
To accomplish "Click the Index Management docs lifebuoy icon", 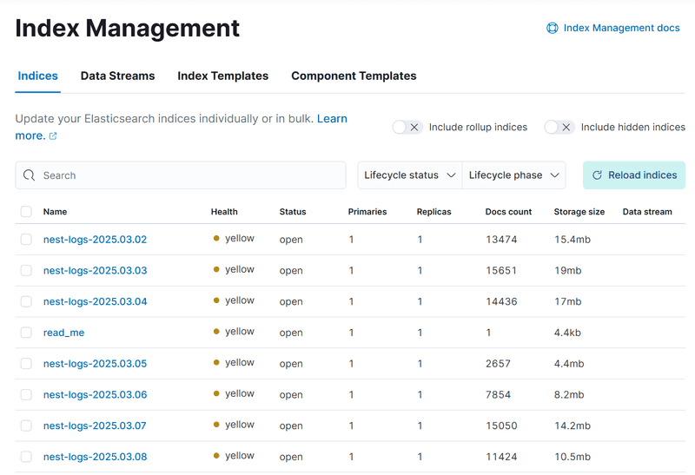I will pos(552,28).
